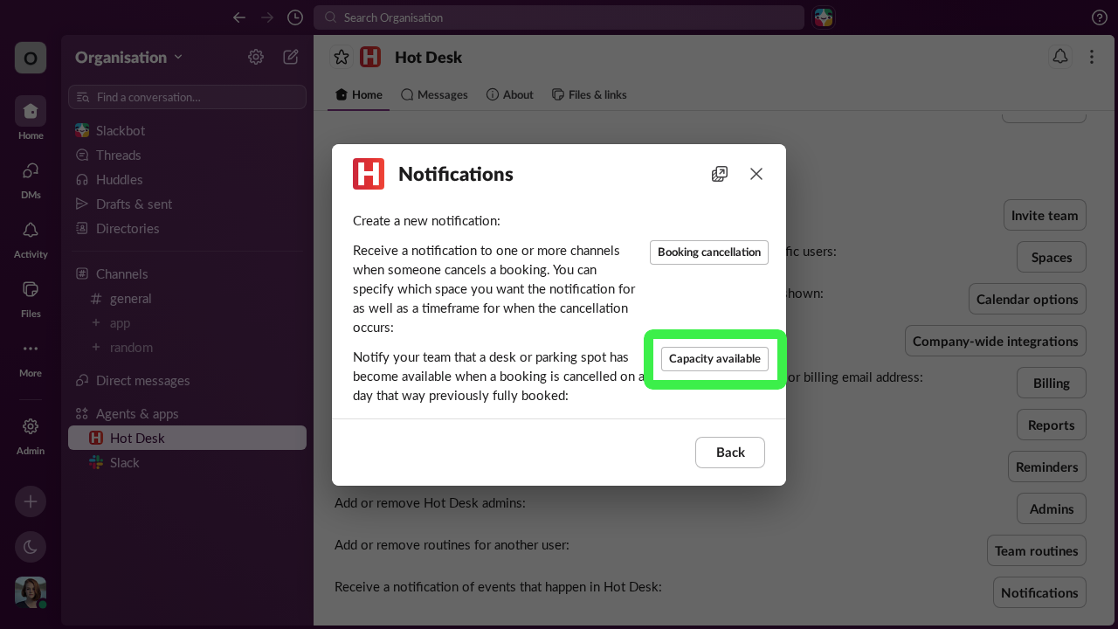This screenshot has width=1118, height=629.
Task: Click the Find a conversation field
Action: pos(187,97)
